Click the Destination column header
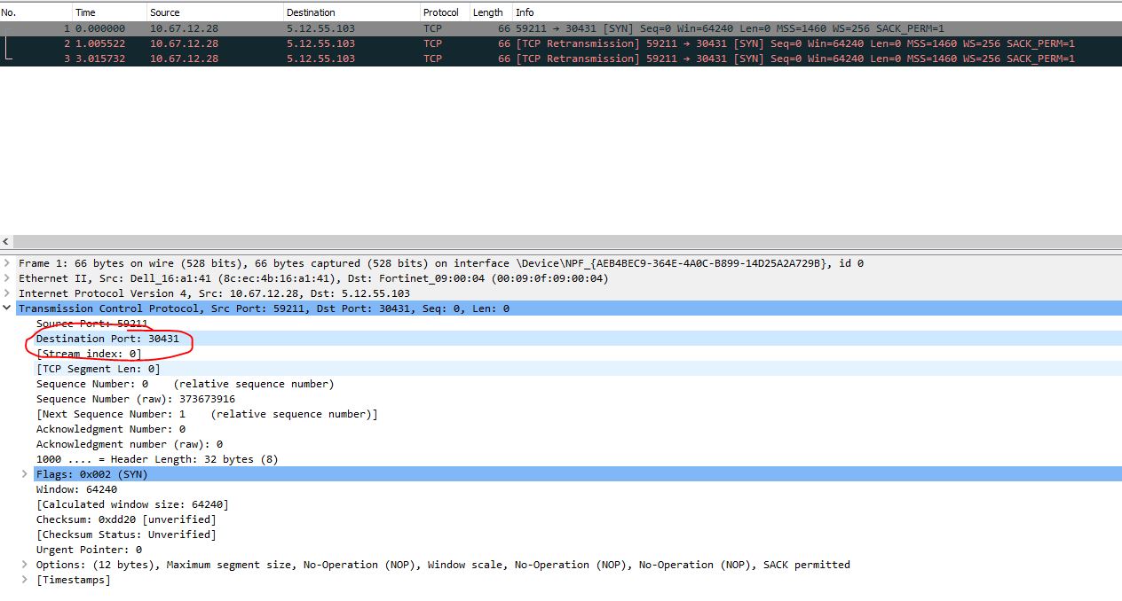 (311, 12)
